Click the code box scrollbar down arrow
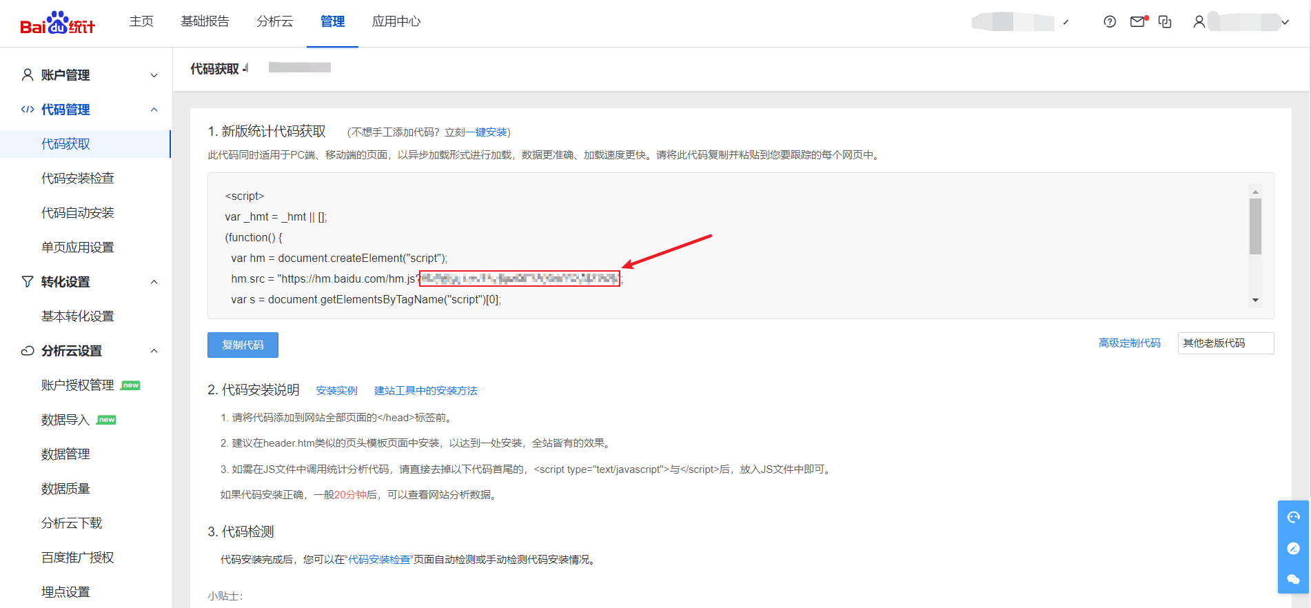The height and width of the screenshot is (608, 1311). tap(1255, 300)
